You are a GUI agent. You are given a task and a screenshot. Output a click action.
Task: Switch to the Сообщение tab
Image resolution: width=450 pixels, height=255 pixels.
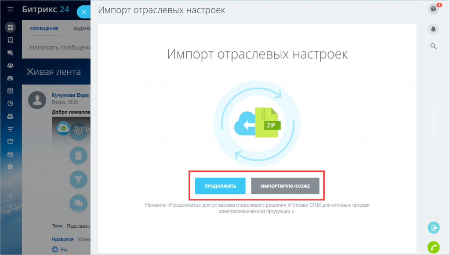44,29
